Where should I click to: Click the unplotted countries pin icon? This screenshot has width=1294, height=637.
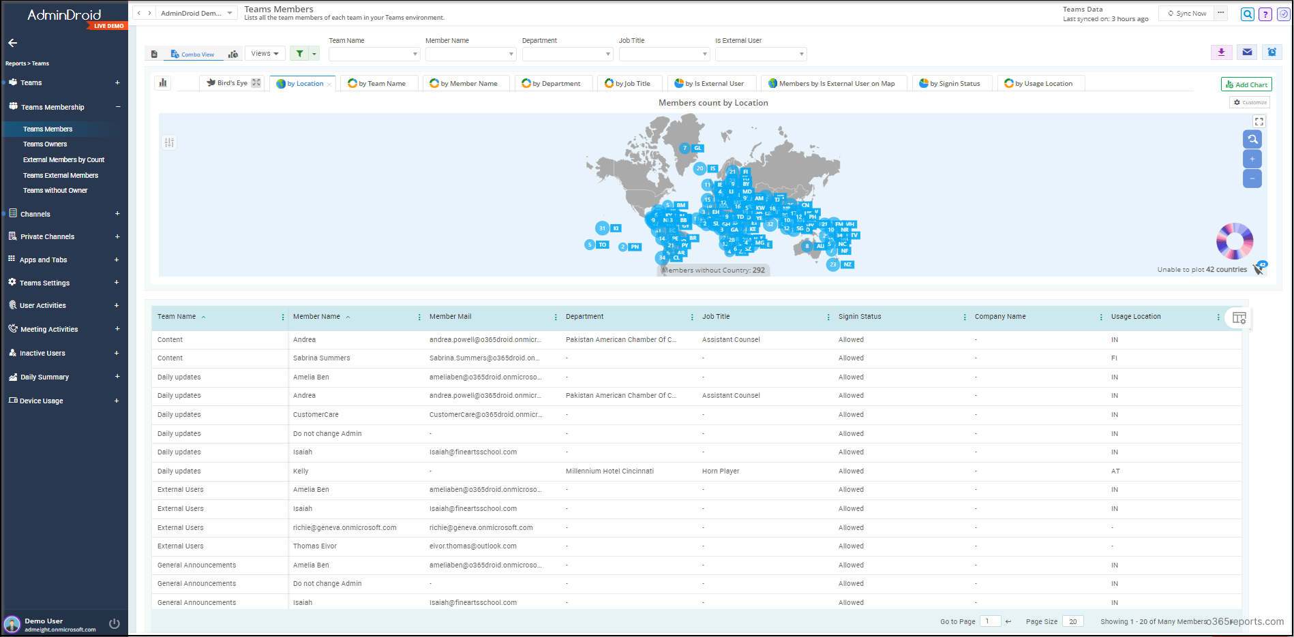click(1259, 268)
